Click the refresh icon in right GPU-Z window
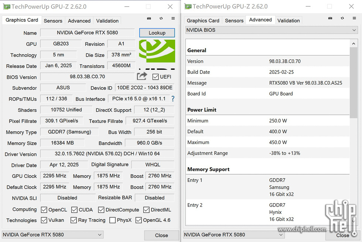362x242 pixels. tap(342, 18)
